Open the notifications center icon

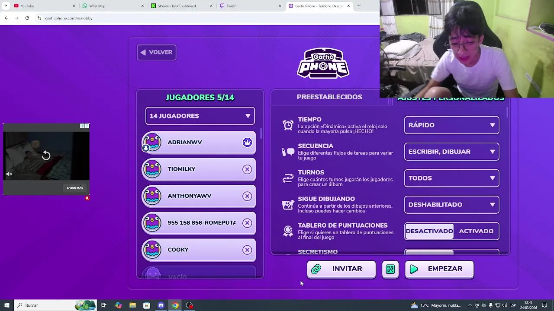tap(544, 305)
